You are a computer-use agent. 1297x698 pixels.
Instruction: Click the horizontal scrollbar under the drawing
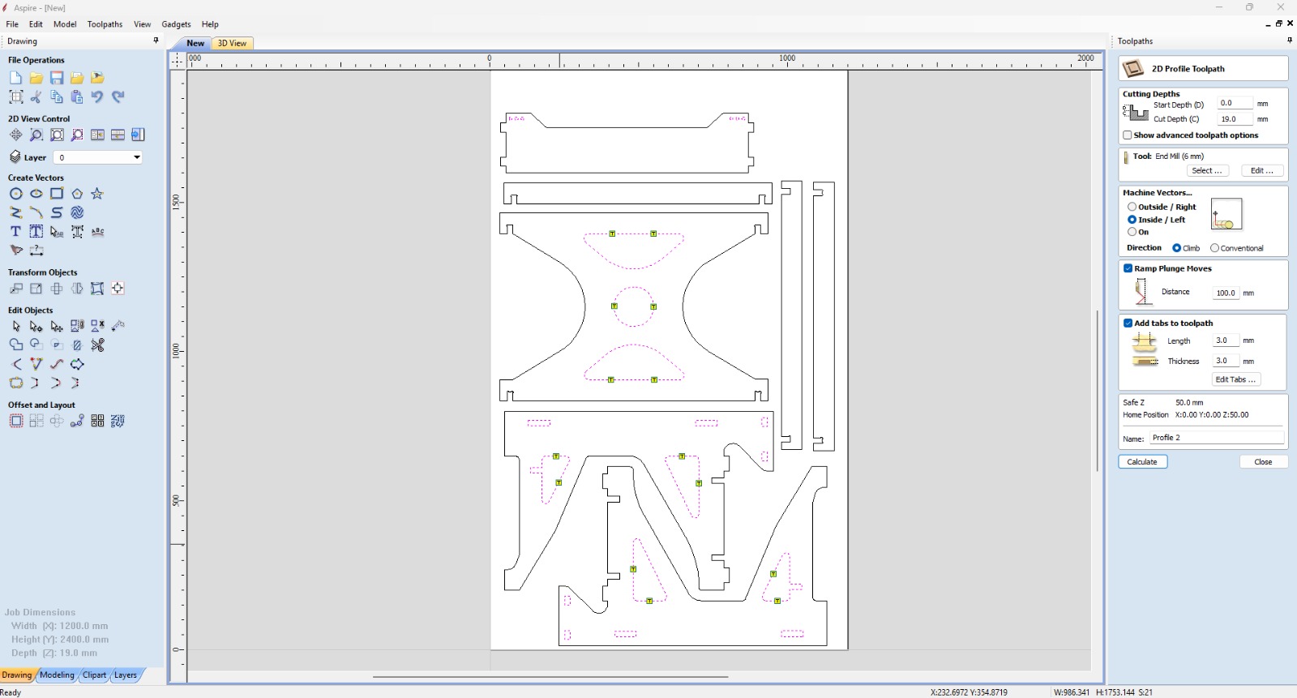(550, 677)
